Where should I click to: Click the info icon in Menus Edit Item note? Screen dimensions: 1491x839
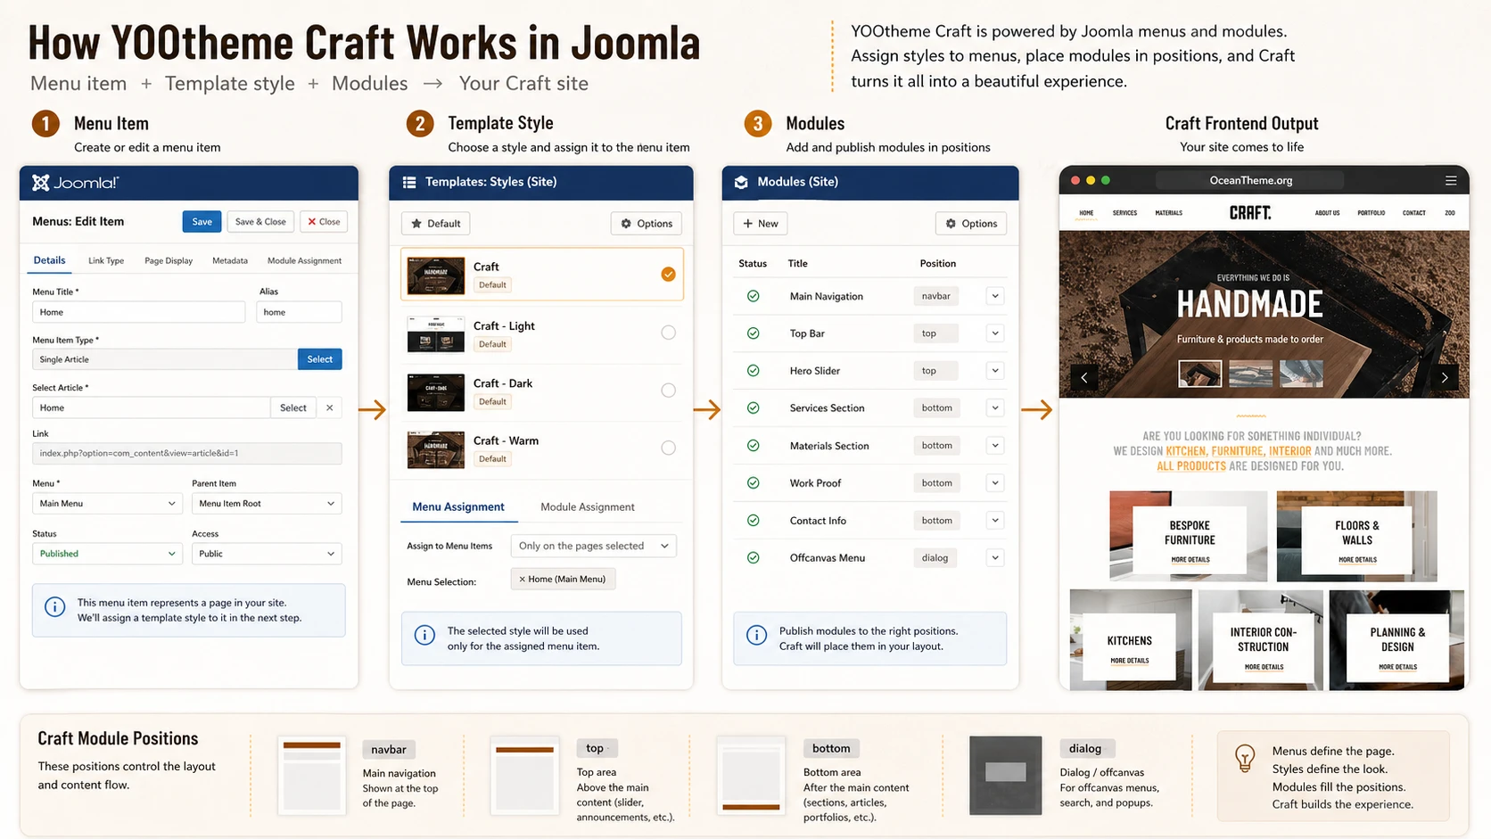point(54,607)
